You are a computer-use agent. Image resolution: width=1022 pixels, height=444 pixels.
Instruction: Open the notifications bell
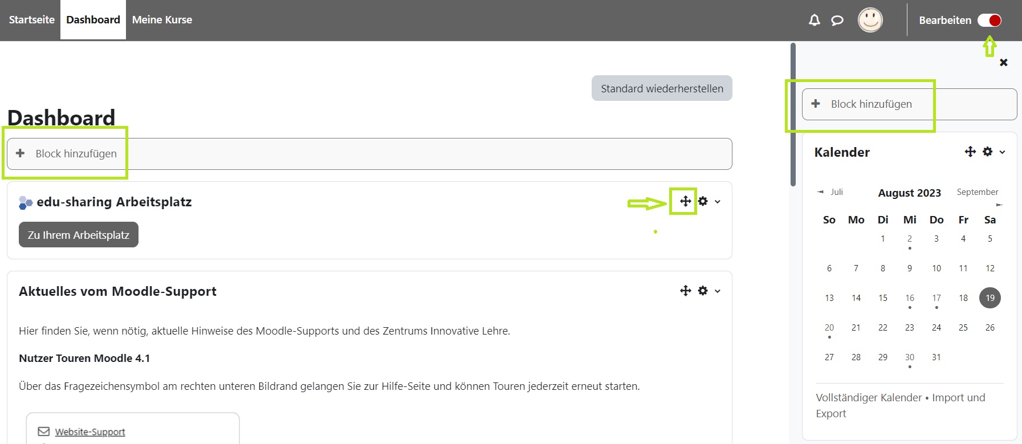(815, 21)
